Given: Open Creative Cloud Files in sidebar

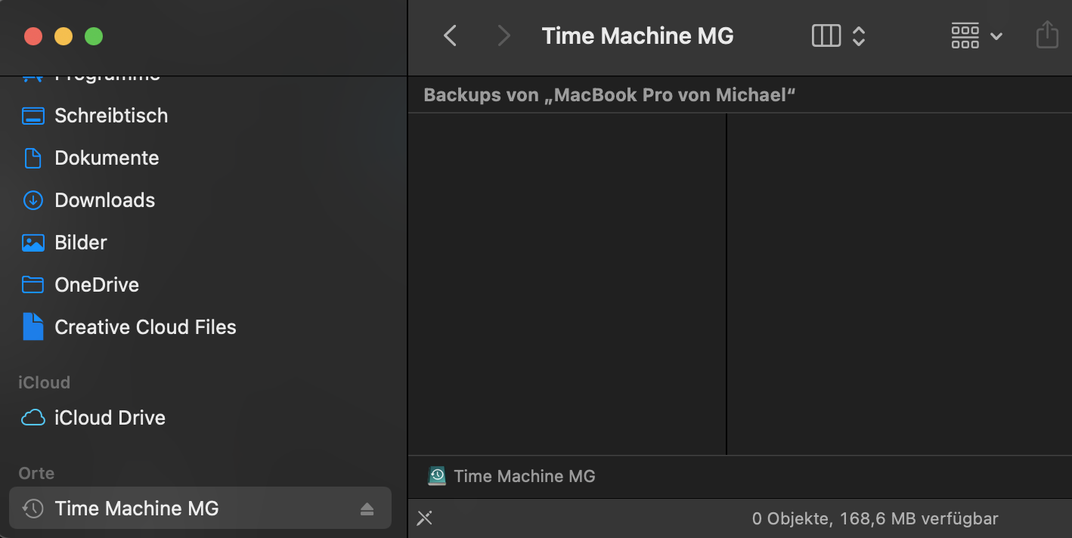Looking at the screenshot, I should click(x=145, y=327).
